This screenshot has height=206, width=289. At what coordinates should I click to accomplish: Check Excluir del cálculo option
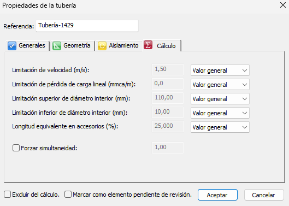point(7,195)
